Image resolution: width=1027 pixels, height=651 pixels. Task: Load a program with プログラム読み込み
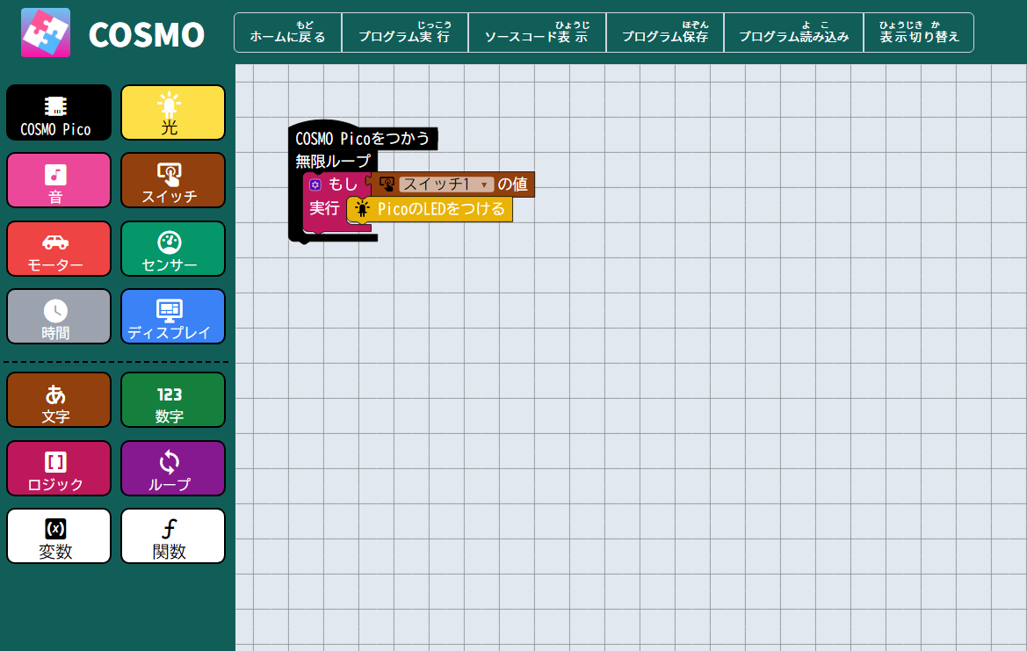tap(793, 33)
